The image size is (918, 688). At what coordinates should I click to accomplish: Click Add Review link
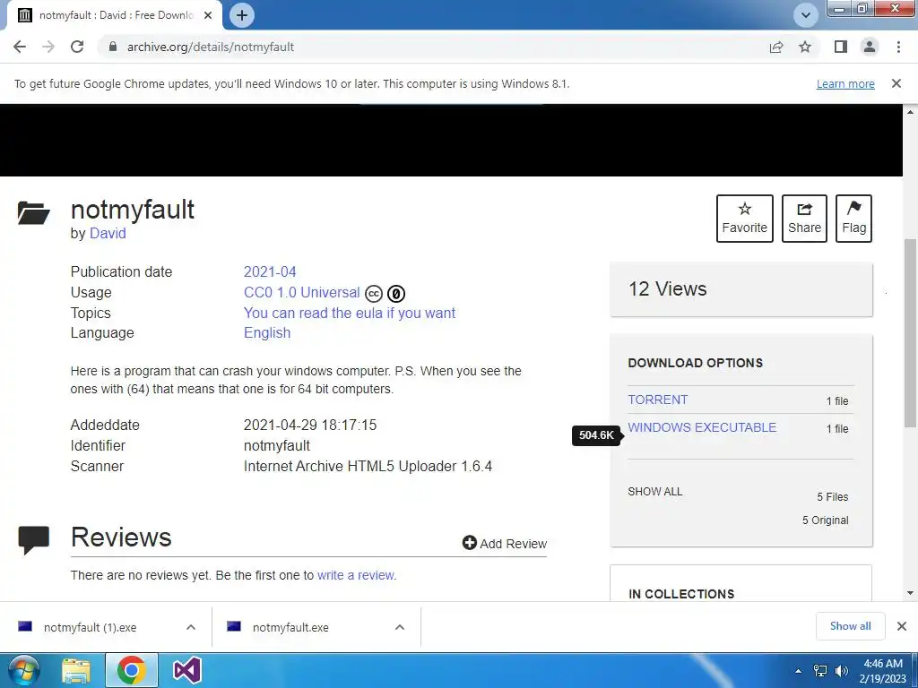505,544
